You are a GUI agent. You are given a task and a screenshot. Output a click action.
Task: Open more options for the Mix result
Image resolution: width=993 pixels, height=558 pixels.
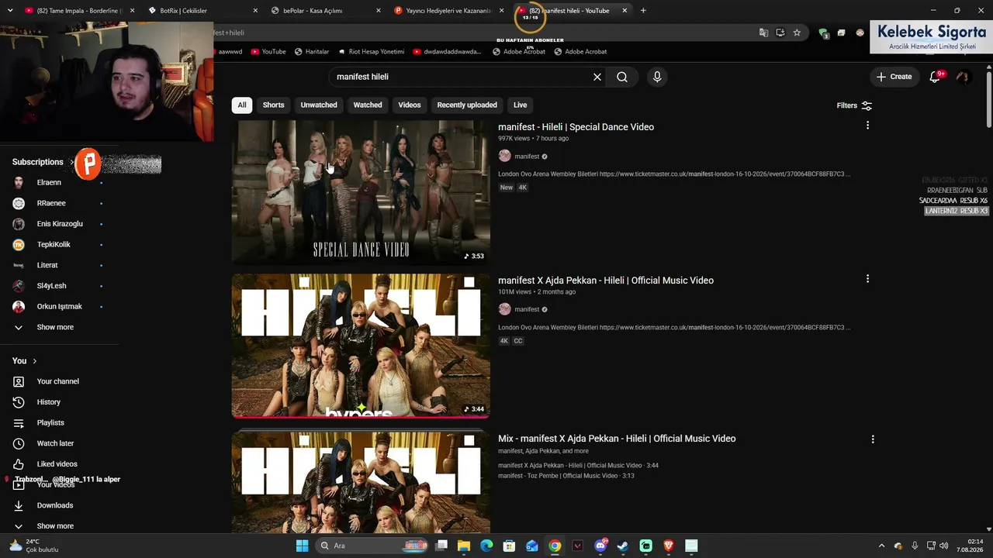[x=873, y=439]
